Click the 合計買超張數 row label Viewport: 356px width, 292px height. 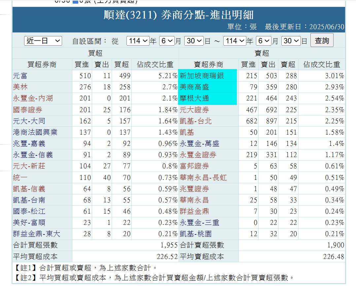(35, 245)
